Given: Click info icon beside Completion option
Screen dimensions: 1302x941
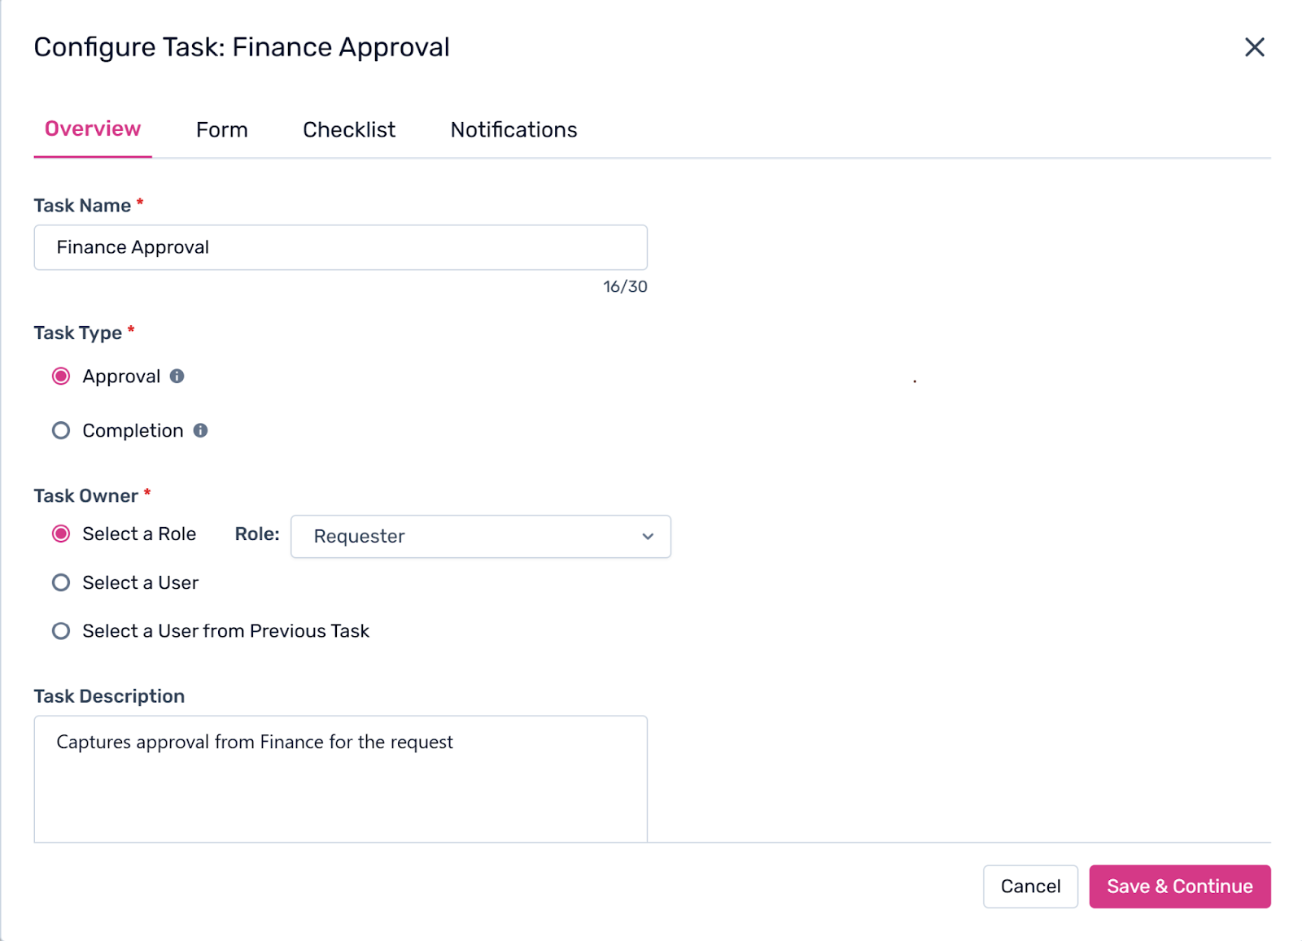Looking at the screenshot, I should click(x=200, y=430).
